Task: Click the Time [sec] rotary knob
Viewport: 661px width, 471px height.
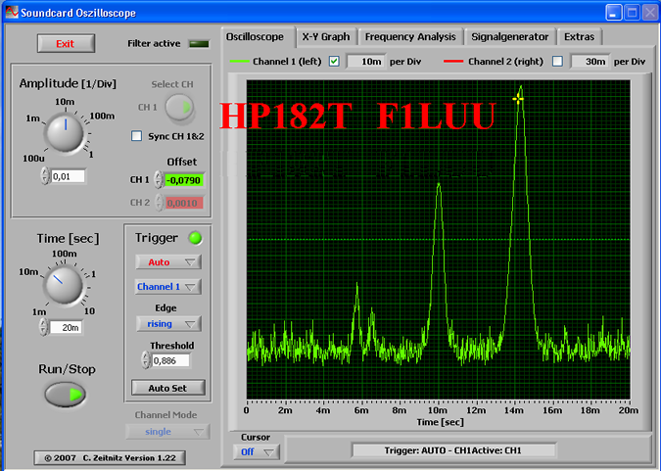Action: (64, 286)
